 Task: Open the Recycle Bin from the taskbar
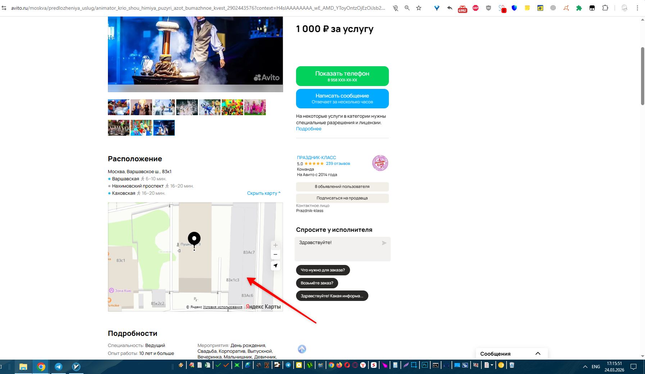512,365
